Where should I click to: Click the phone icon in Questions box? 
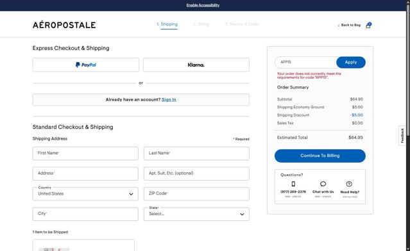(293, 184)
